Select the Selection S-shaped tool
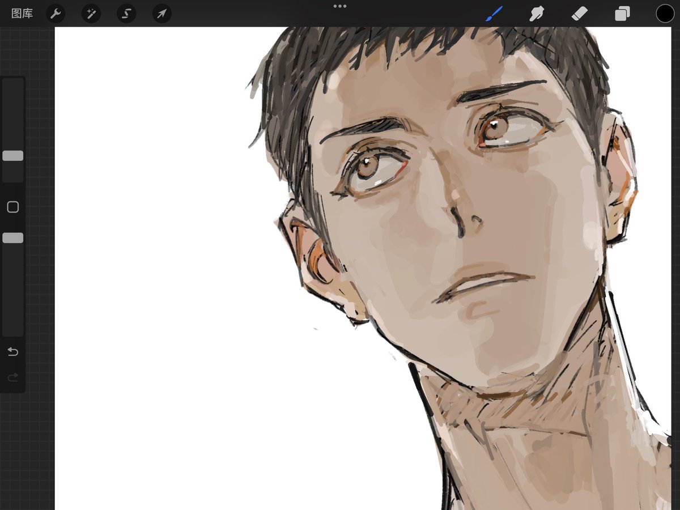The image size is (680, 510). [x=126, y=14]
